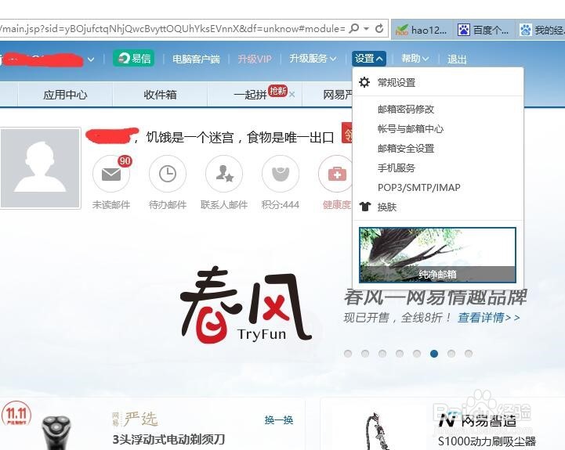Click the unread mail envelope icon
This screenshot has width=565, height=450.
(x=111, y=175)
